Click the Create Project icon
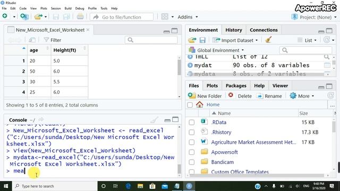The image size is (340, 191). click(24, 16)
